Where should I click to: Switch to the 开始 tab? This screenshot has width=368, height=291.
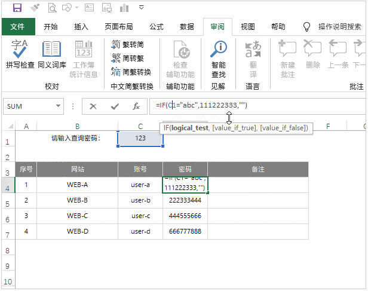(x=51, y=27)
